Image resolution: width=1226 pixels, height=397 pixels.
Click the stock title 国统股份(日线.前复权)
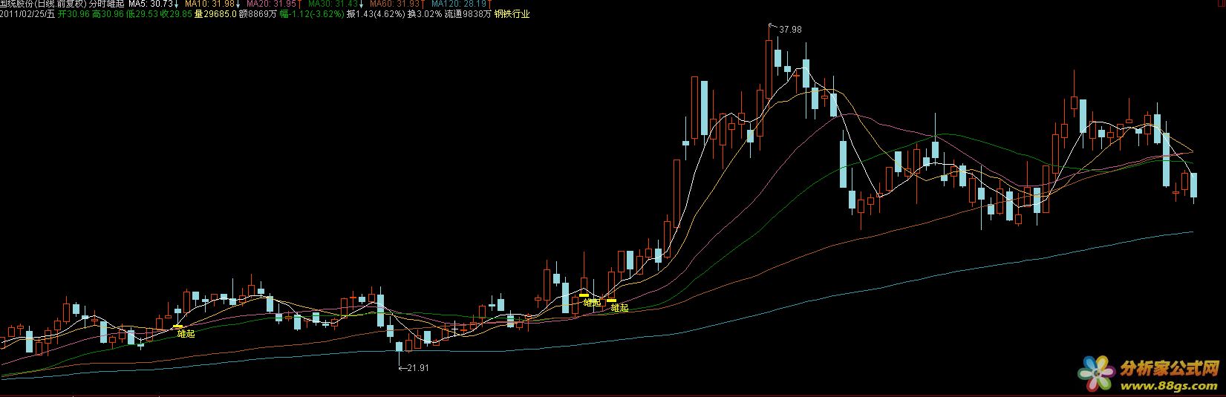pos(44,4)
